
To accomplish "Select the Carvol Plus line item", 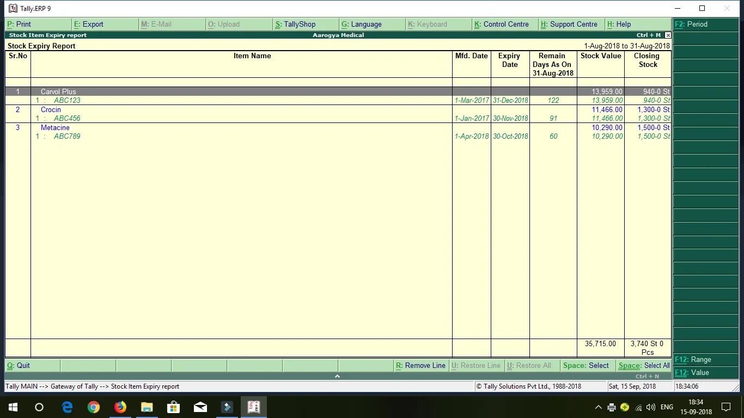I will coord(58,91).
